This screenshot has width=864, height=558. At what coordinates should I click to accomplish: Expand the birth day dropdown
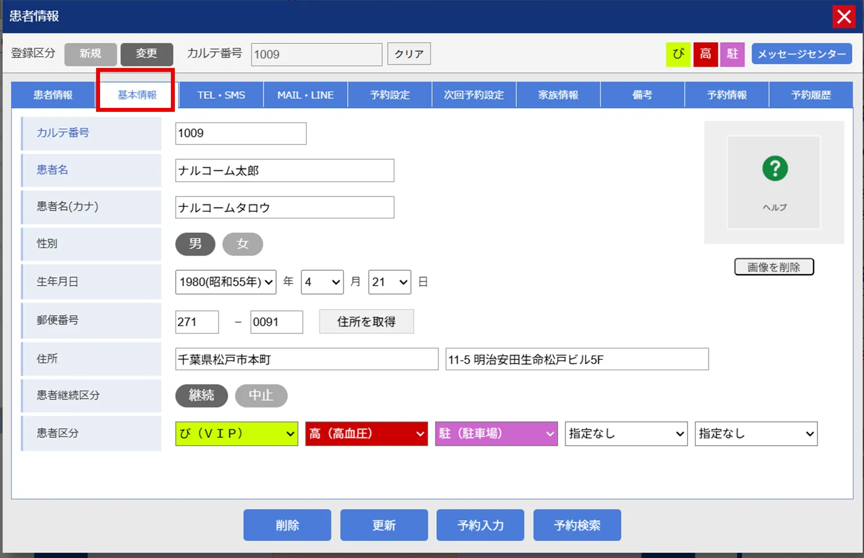click(x=389, y=282)
